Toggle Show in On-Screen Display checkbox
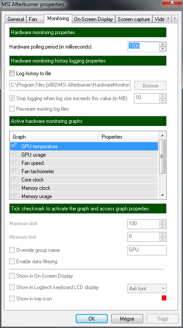The height and width of the screenshot is (328, 183). [x=12, y=276]
